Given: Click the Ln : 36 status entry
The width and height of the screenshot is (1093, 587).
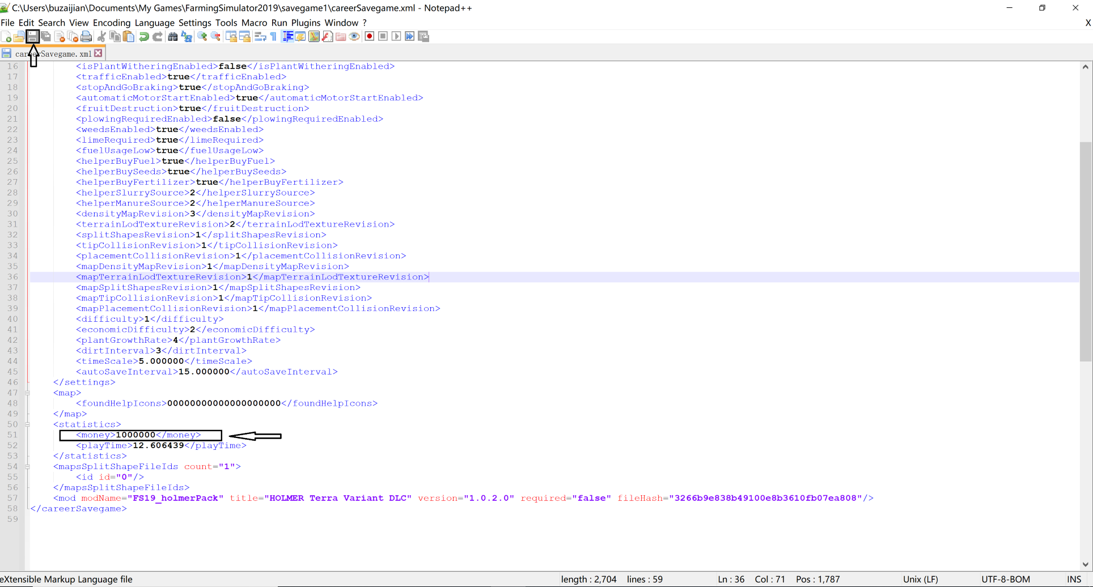Looking at the screenshot, I should pyautogui.click(x=731, y=579).
